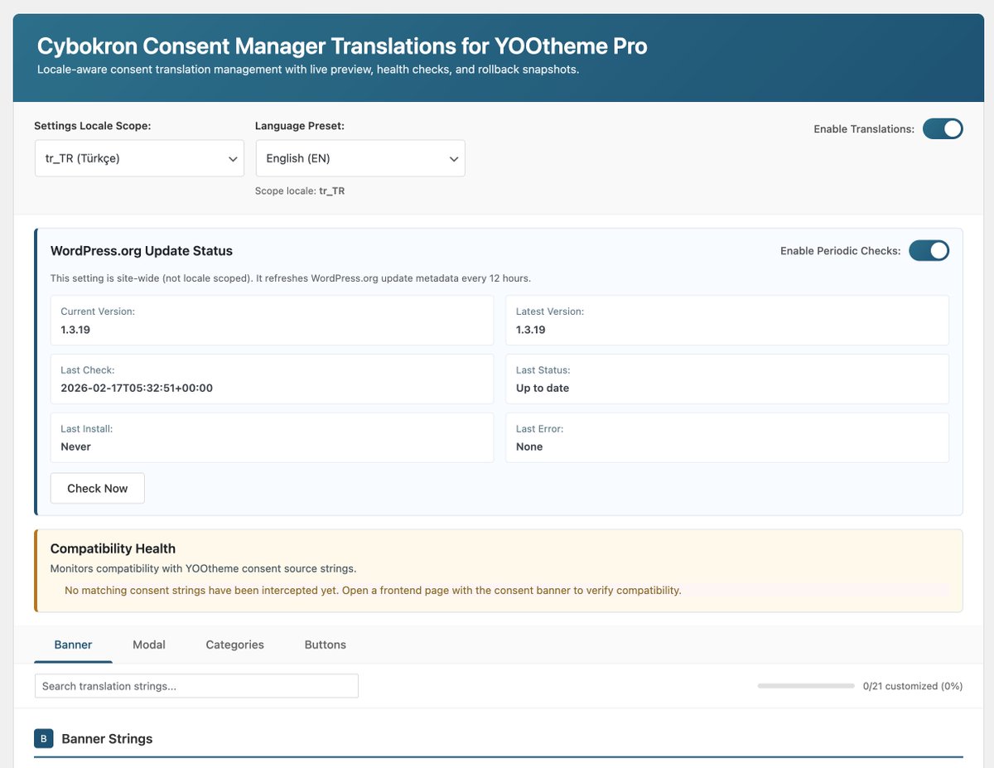This screenshot has width=994, height=768.
Task: Click the WordPress.org Update Status heading
Action: click(x=142, y=250)
